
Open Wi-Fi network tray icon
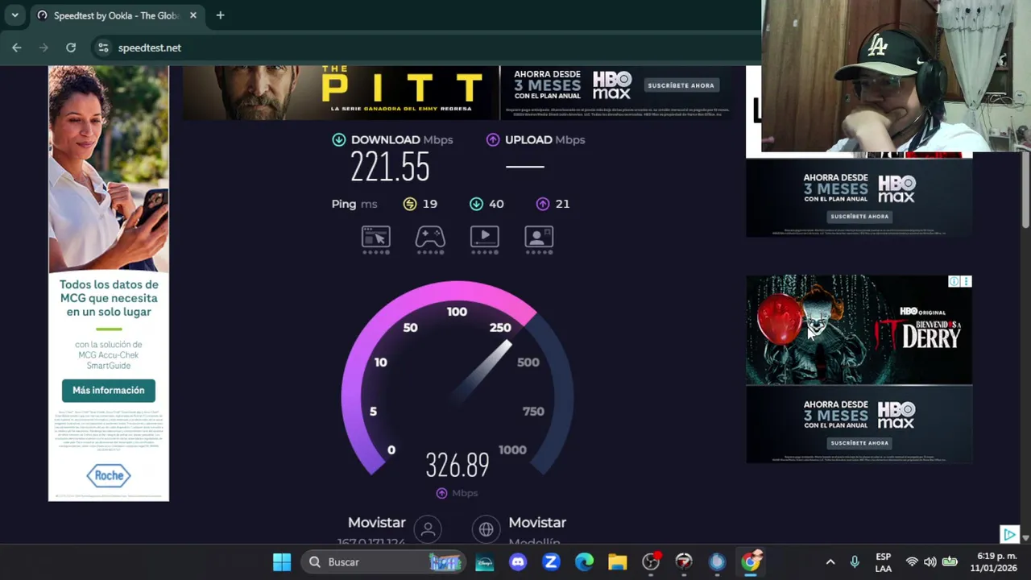click(x=912, y=562)
